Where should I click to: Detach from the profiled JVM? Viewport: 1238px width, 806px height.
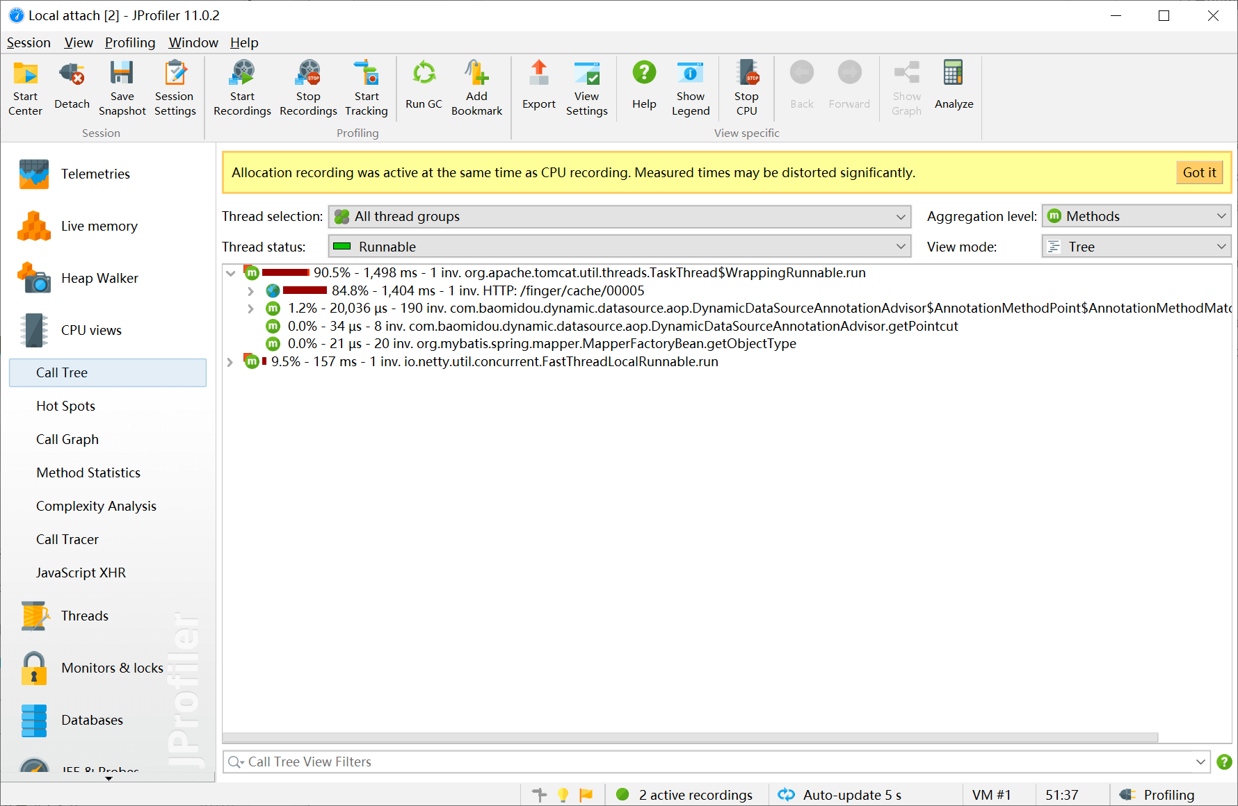coord(72,89)
